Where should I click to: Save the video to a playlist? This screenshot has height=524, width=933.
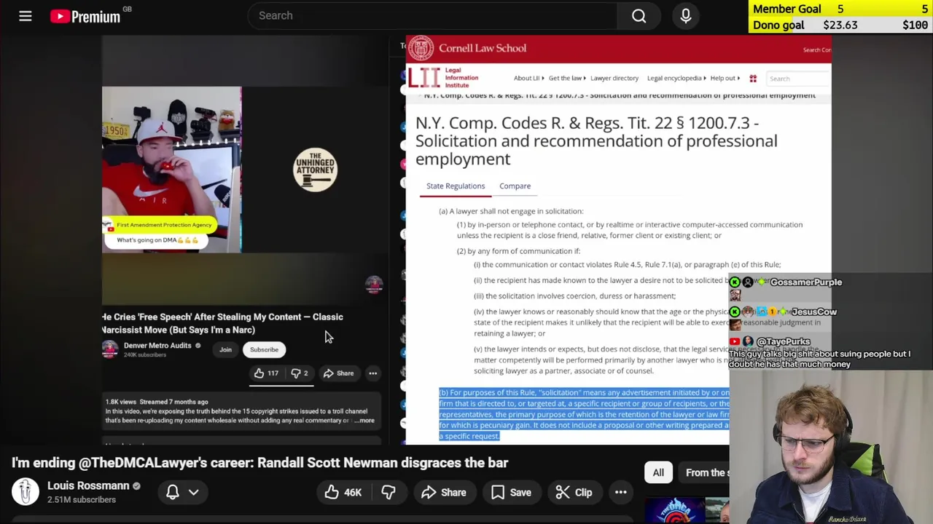[511, 492]
